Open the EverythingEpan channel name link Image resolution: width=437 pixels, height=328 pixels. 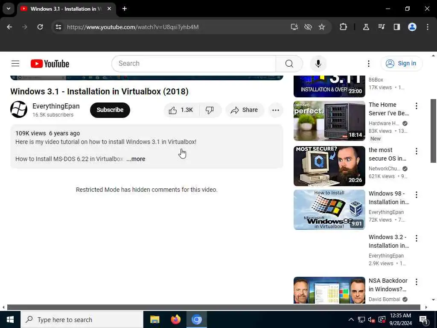pyautogui.click(x=56, y=106)
